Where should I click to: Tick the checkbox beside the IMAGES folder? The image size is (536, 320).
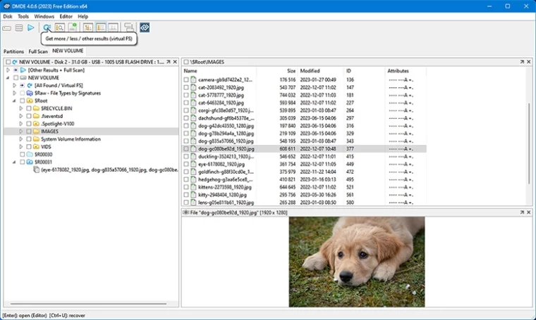tap(29, 132)
